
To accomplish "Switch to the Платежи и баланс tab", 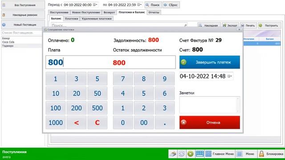I will tap(132, 12).
